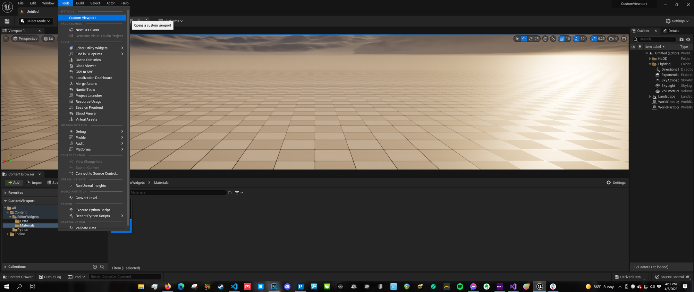Click the Add button in Content Browser
The width and height of the screenshot is (694, 292).
click(14, 183)
